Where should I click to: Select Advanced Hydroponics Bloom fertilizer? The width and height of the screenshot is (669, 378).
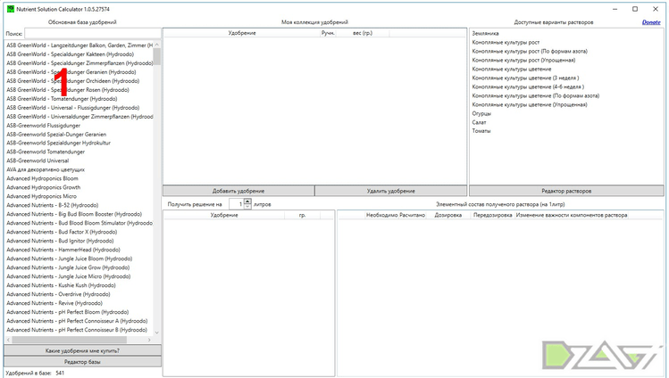pyautogui.click(x=42, y=178)
